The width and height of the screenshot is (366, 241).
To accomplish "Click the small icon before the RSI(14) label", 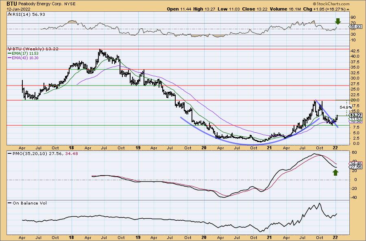I will (x=9, y=14).
